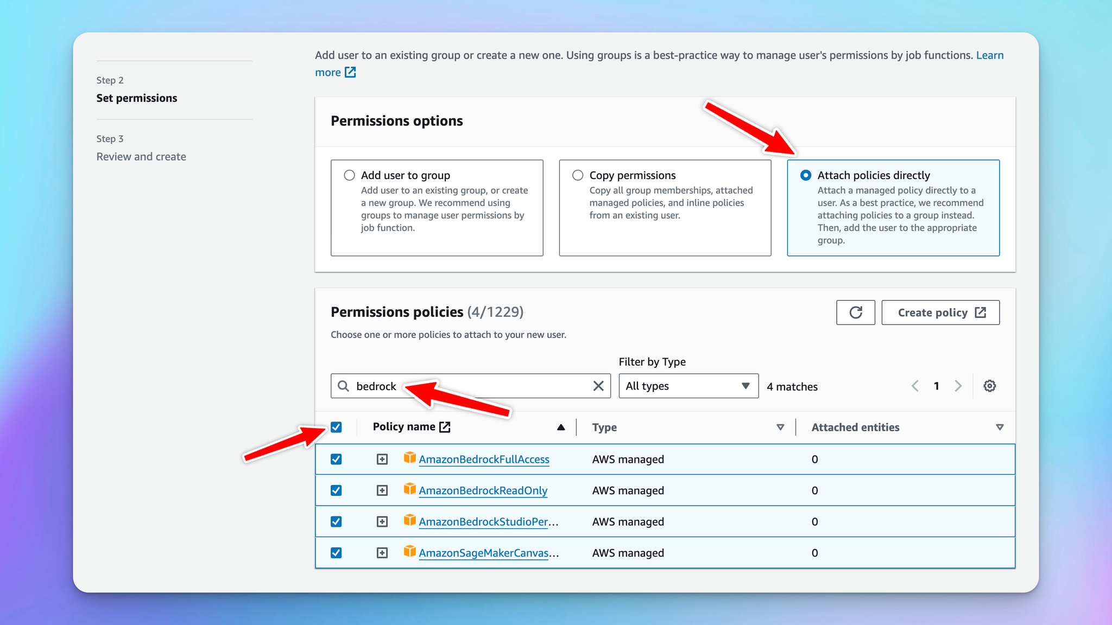Select the Attach policies directly radio

coord(806,175)
